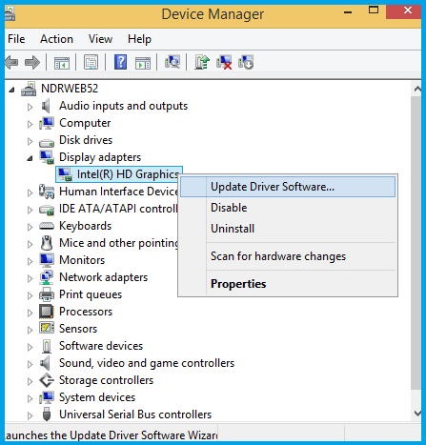Expand the Processors node arrow
Image resolution: width=426 pixels, height=445 pixels.
point(30,313)
